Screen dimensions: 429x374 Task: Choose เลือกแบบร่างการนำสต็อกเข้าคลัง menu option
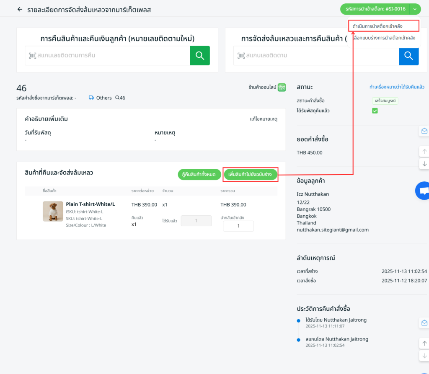pyautogui.click(x=385, y=38)
